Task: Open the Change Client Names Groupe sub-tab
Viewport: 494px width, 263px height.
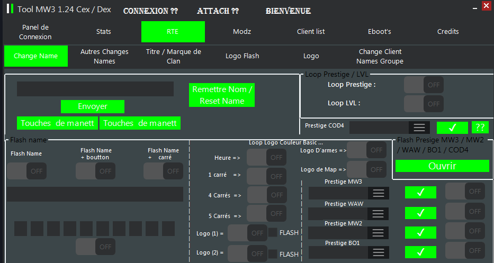Action: pyautogui.click(x=380, y=56)
